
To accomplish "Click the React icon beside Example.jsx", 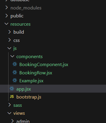I will [x=15, y=81].
